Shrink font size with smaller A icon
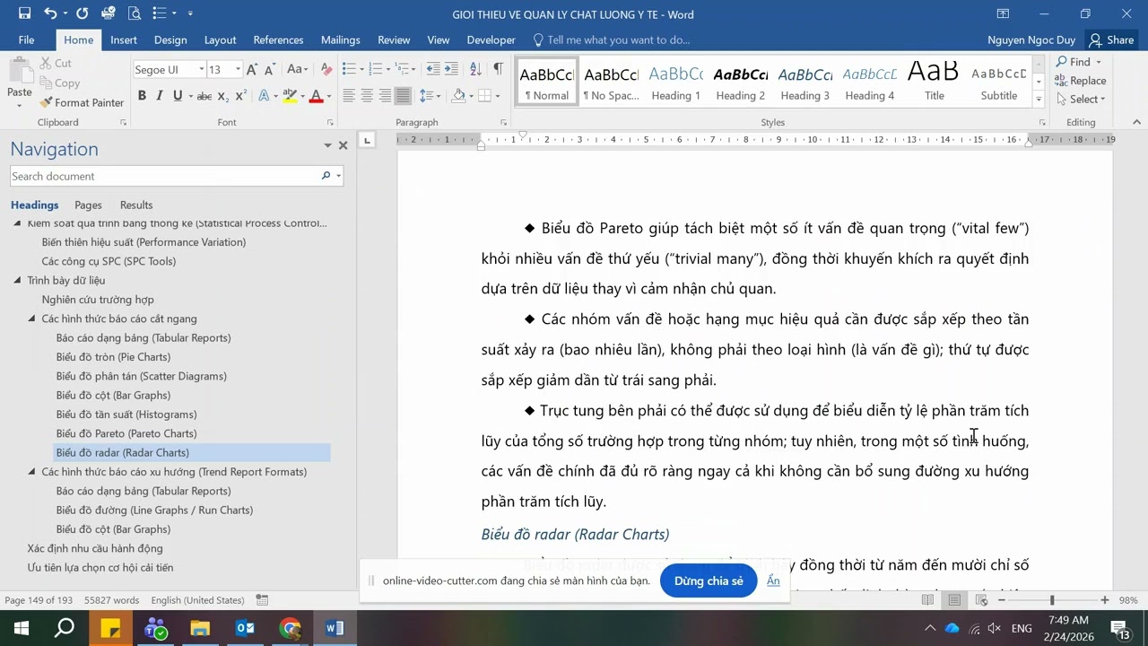Screen dimensions: 1148x646 (270, 69)
